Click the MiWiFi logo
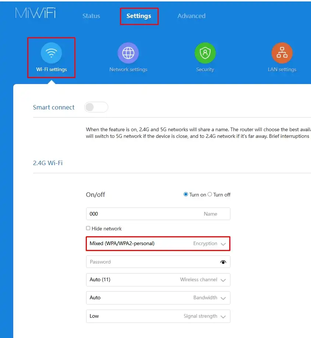This screenshot has width=311, height=338. pos(35,13)
